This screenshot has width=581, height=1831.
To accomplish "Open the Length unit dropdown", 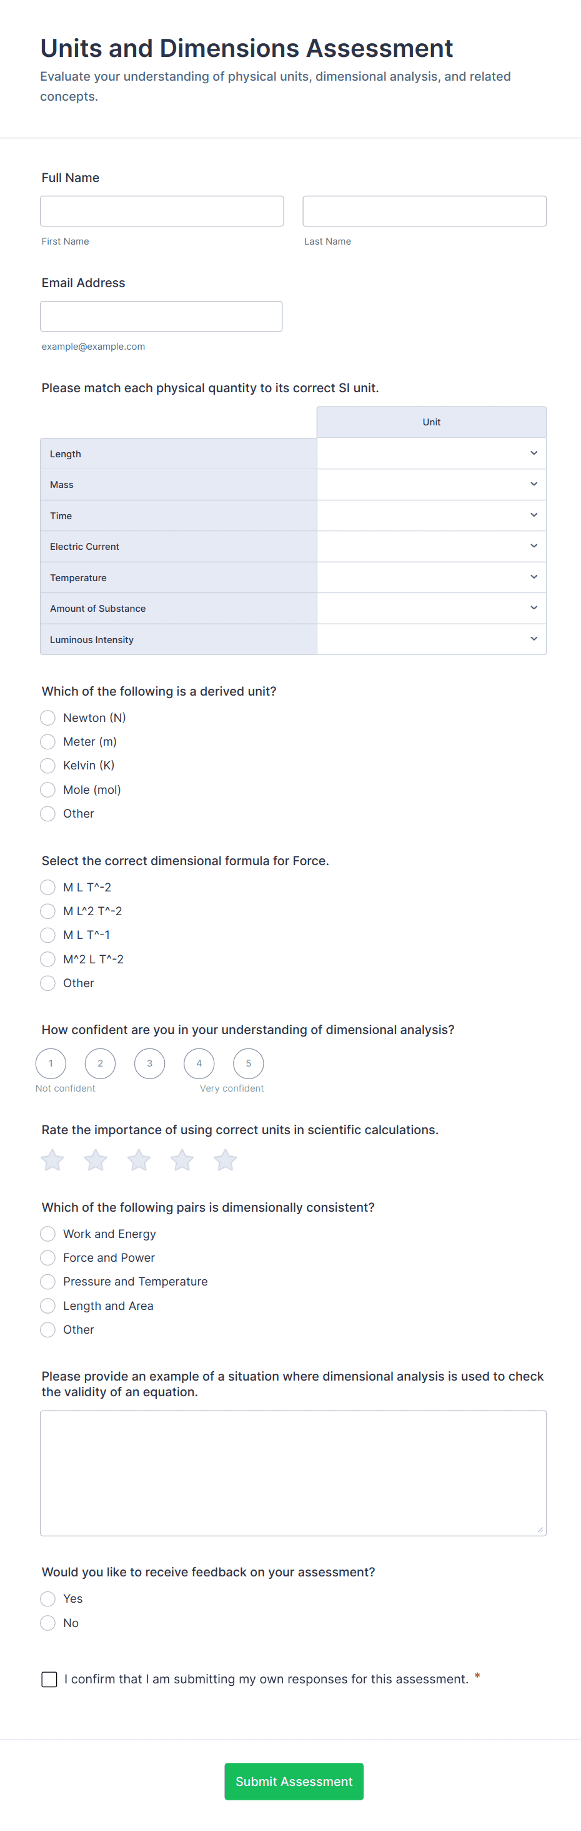I will pos(431,454).
